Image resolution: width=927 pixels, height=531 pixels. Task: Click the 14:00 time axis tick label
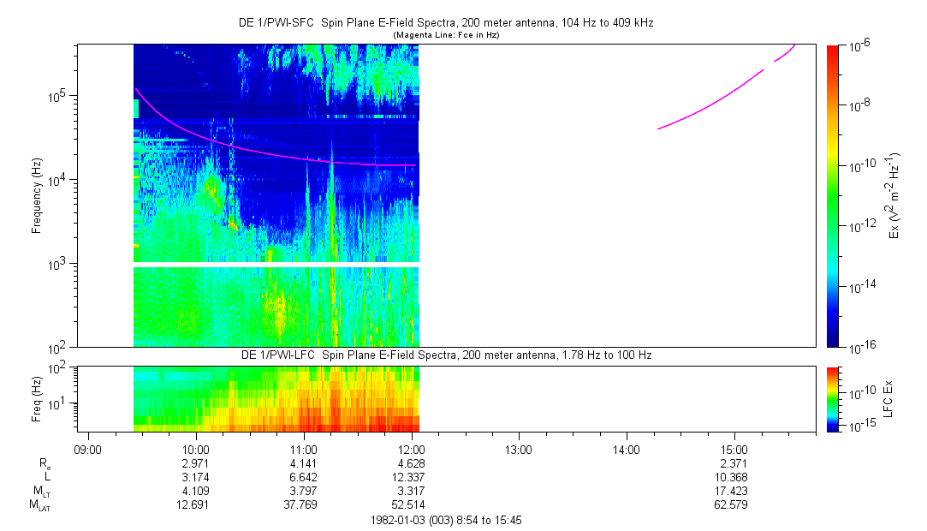pyautogui.click(x=627, y=449)
